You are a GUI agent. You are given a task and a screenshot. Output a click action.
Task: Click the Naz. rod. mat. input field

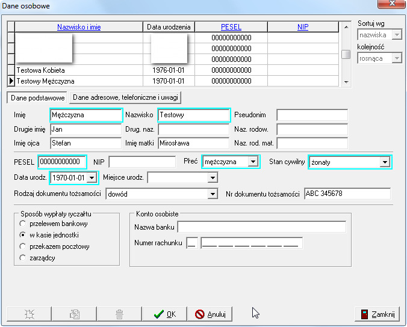312,143
